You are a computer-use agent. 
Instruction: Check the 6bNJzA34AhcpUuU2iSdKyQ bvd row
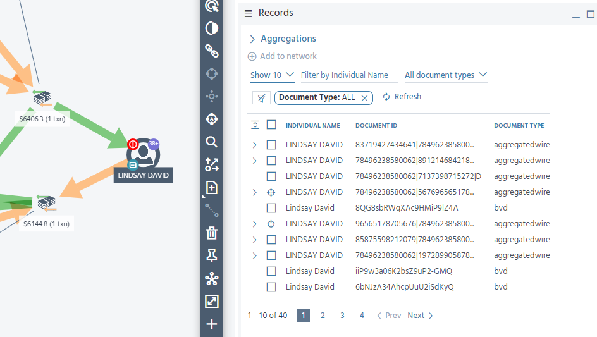(x=271, y=287)
